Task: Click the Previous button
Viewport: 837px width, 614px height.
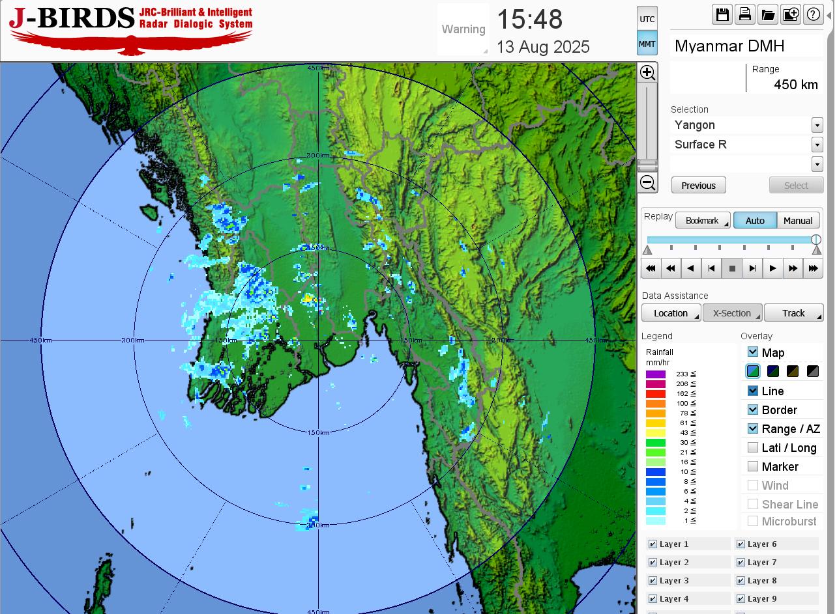Action: 698,186
